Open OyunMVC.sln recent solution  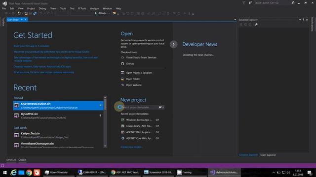pyautogui.click(x=58, y=116)
